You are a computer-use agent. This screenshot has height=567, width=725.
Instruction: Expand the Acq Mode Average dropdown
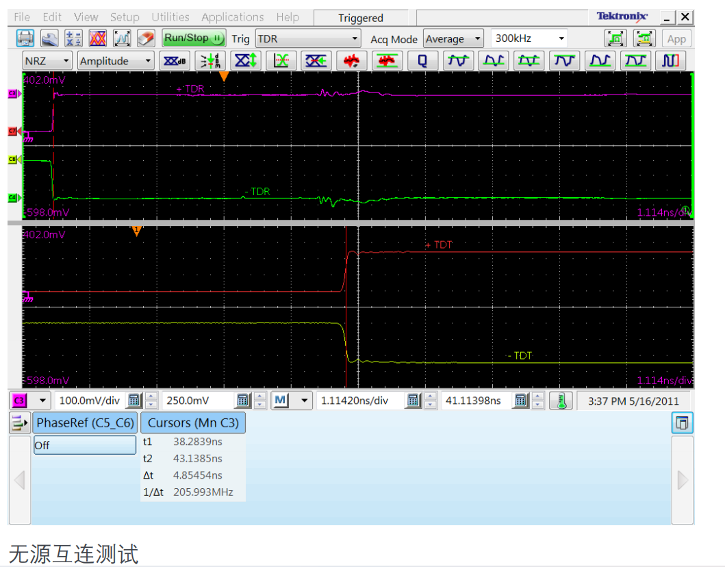click(453, 39)
